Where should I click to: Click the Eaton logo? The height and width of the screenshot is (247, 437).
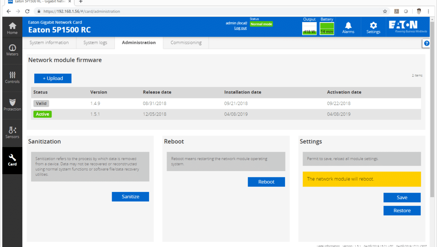click(408, 27)
